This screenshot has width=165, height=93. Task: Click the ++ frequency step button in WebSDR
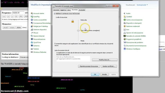(x=21, y=16)
